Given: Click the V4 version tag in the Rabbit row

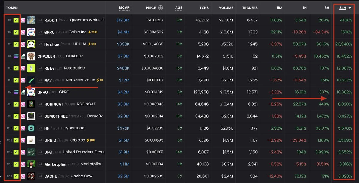Looking at the screenshot, I should (40, 20).
